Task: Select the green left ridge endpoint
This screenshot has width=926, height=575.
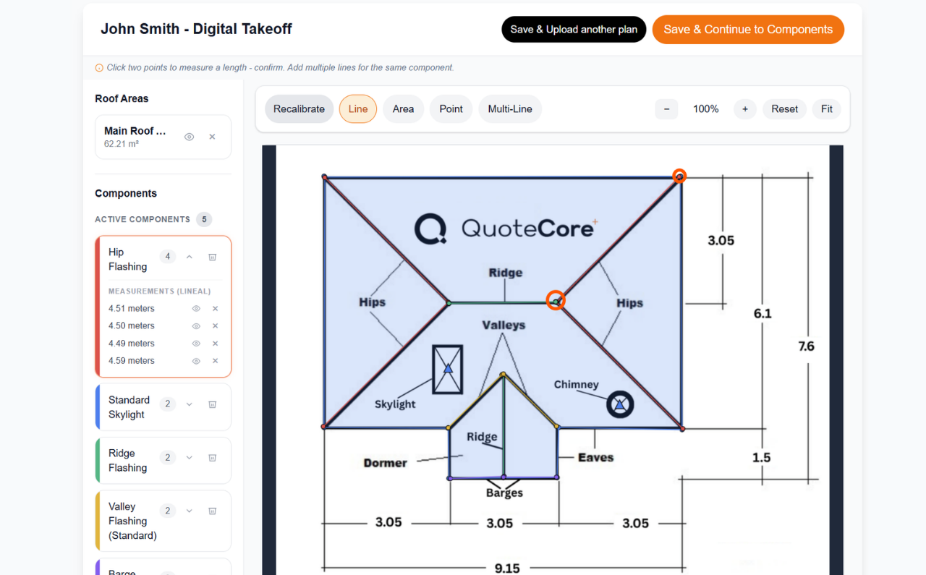Action: pyautogui.click(x=449, y=303)
